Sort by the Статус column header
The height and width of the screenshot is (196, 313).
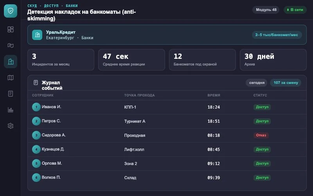[x=260, y=95]
